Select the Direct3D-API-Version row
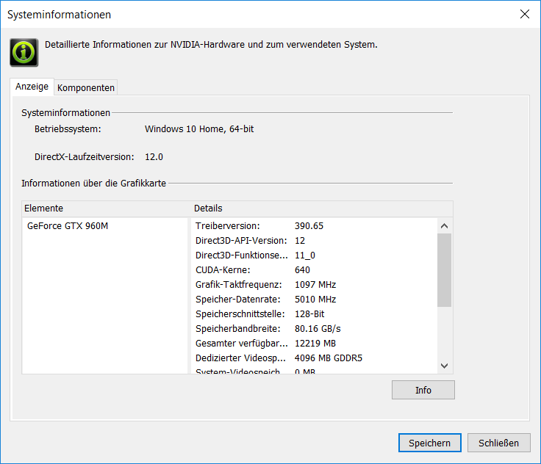 [315, 241]
